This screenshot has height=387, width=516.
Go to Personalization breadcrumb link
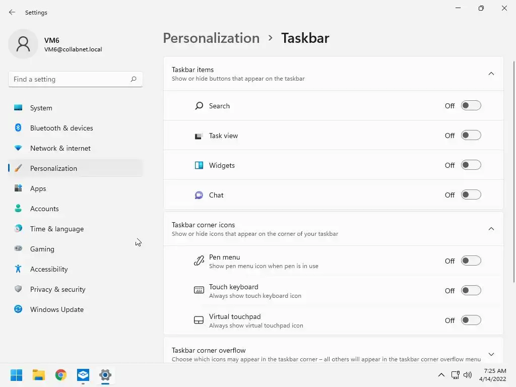click(211, 38)
